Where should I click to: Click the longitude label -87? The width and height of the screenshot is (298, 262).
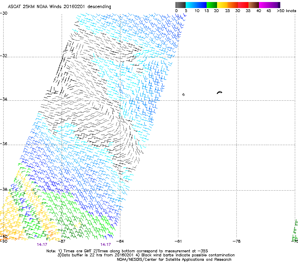pyautogui.click(x=62, y=241)
